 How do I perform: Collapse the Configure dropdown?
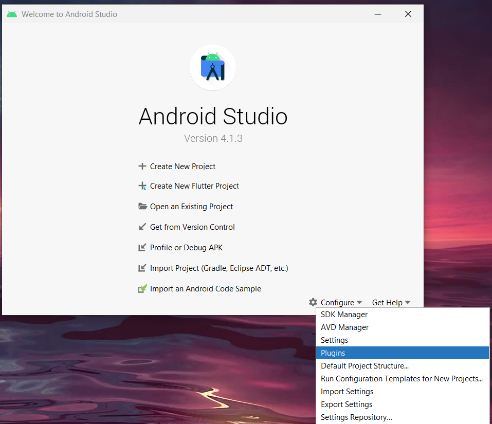pos(341,302)
